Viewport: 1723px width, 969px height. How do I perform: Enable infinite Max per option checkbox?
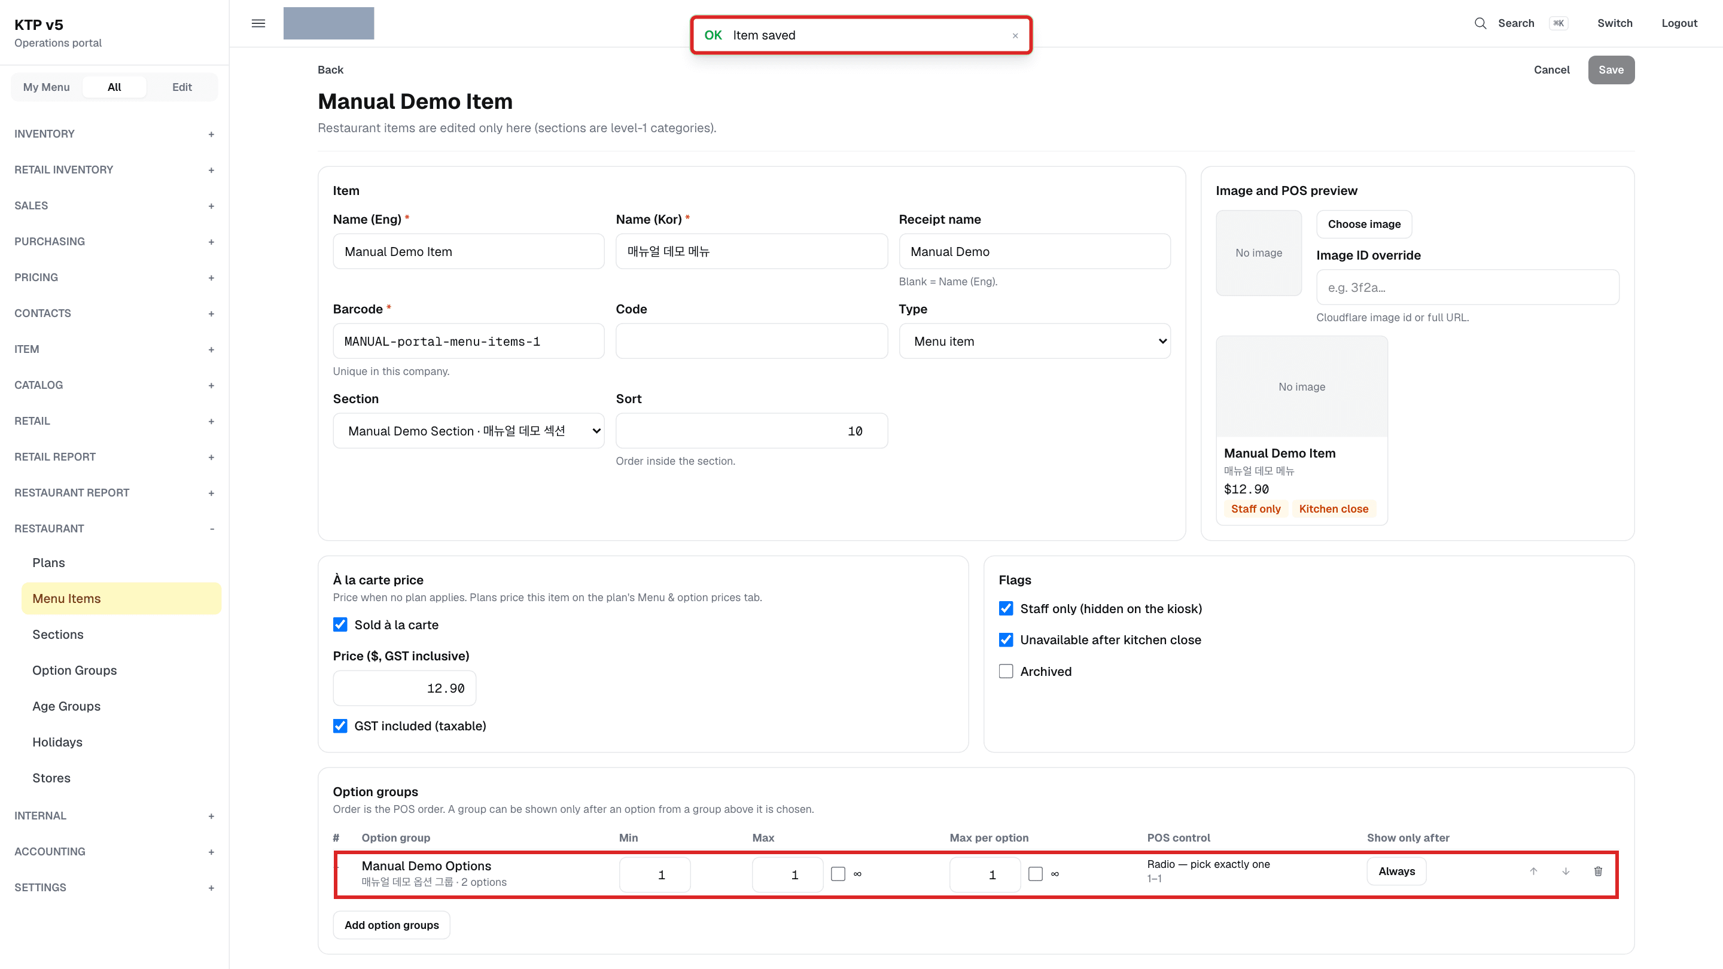(x=1035, y=874)
